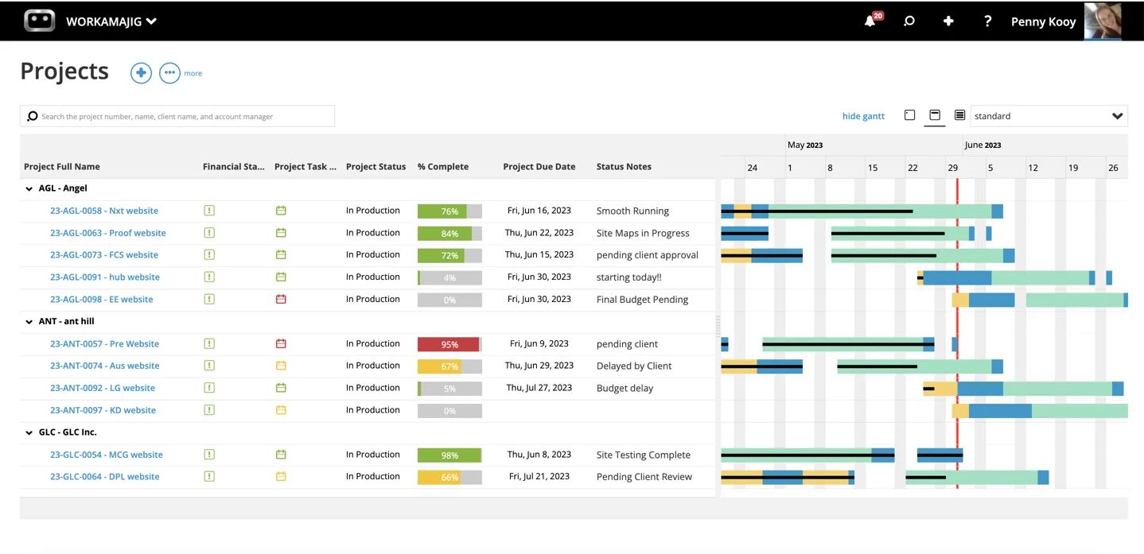Click green task calendar icon for Nxt website
1144x554 pixels.
coord(281,211)
